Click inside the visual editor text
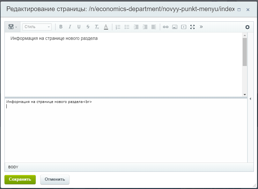The width and height of the screenshot is (258, 189). [54, 38]
